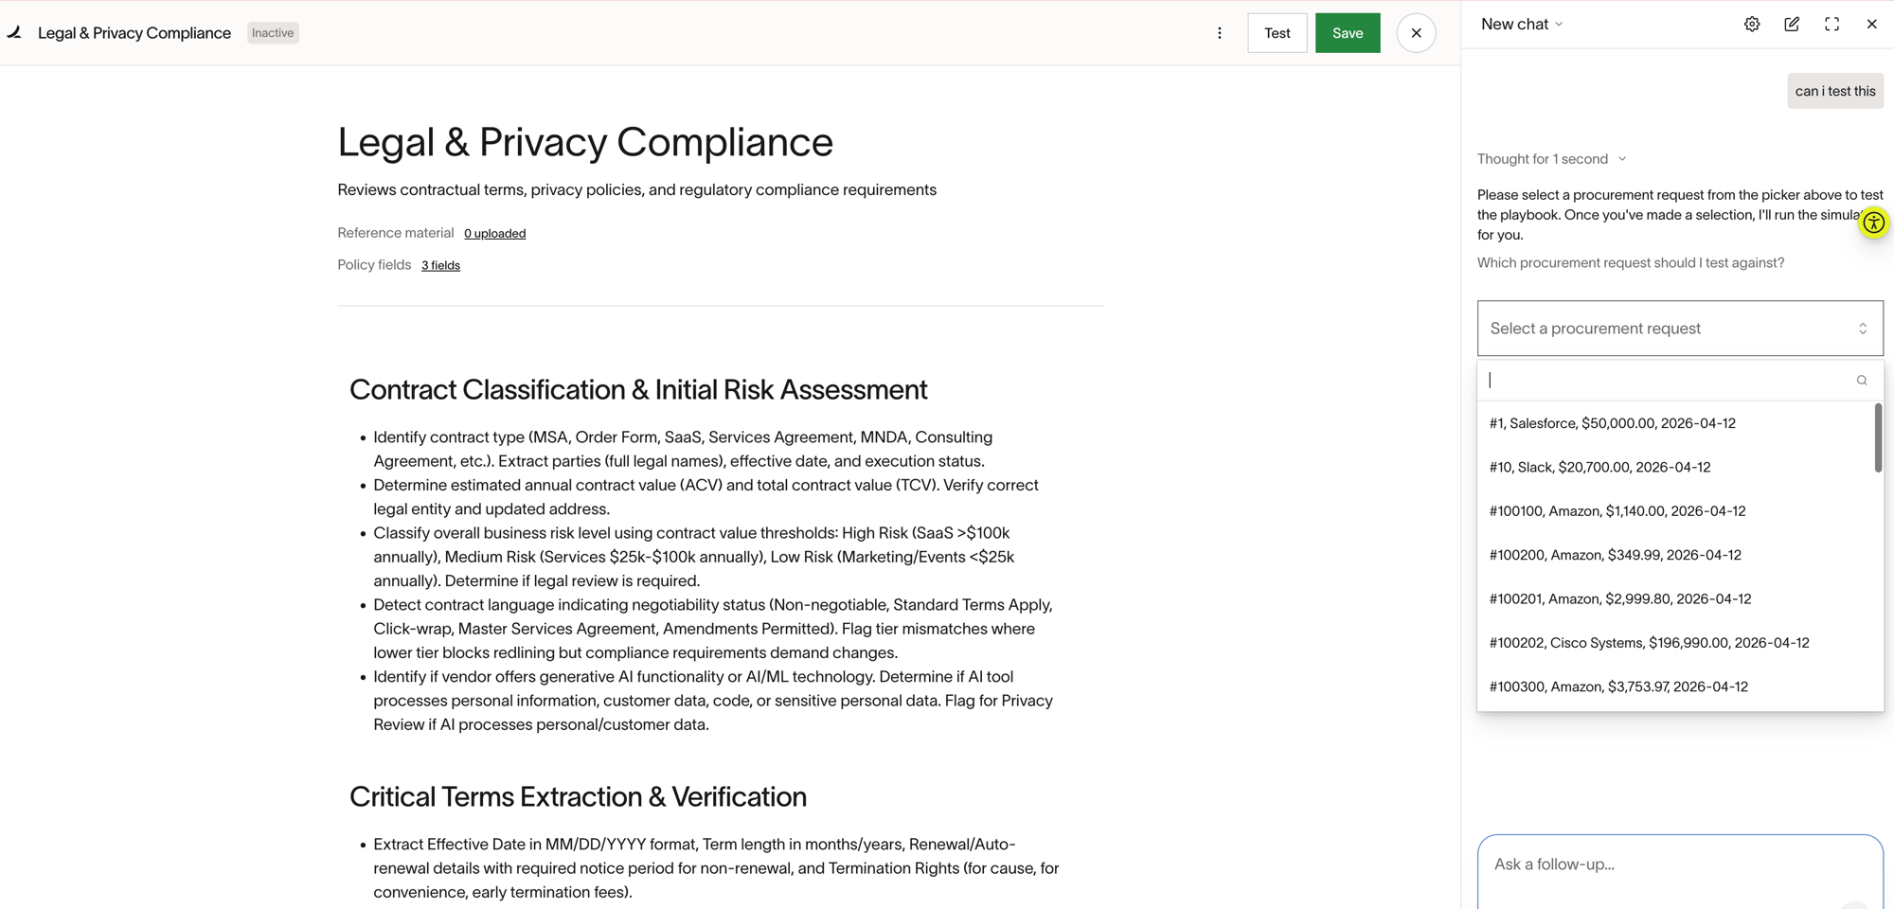This screenshot has height=909, width=1894.
Task: Start a new chat with the compose icon
Action: click(x=1792, y=25)
